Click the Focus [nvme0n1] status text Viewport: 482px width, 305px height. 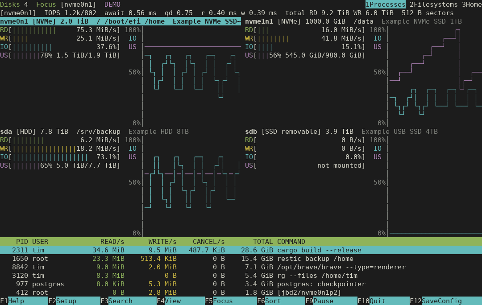pyautogui.click(x=66, y=4)
